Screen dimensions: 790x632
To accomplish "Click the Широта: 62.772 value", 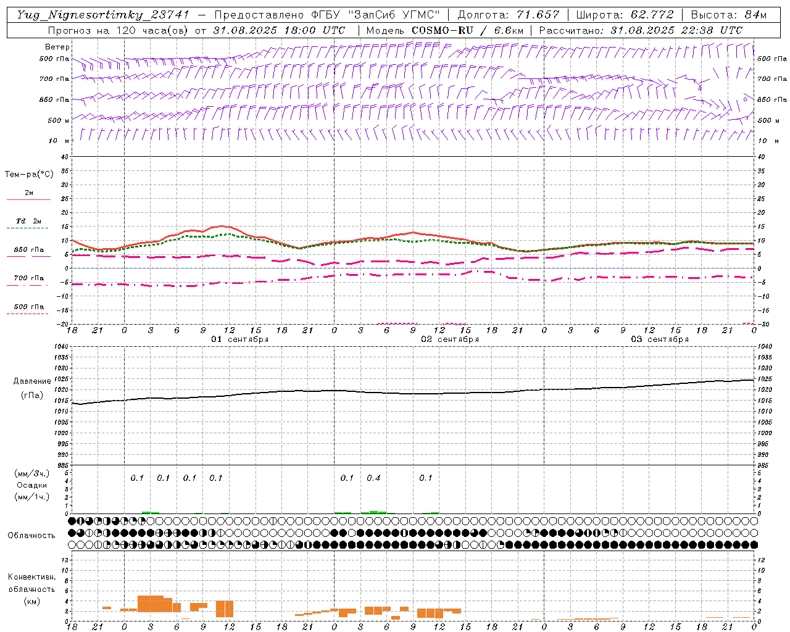I will 625,15.
